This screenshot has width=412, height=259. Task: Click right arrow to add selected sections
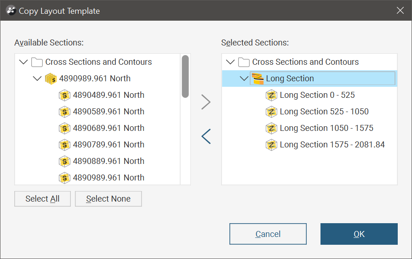pyautogui.click(x=206, y=102)
